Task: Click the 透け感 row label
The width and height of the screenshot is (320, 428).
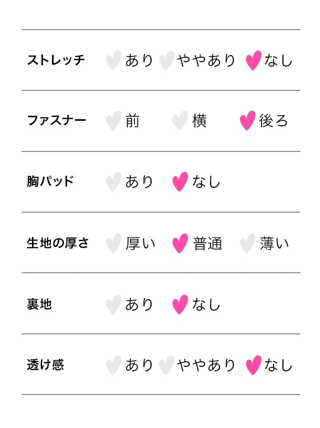Action: pyautogui.click(x=45, y=365)
